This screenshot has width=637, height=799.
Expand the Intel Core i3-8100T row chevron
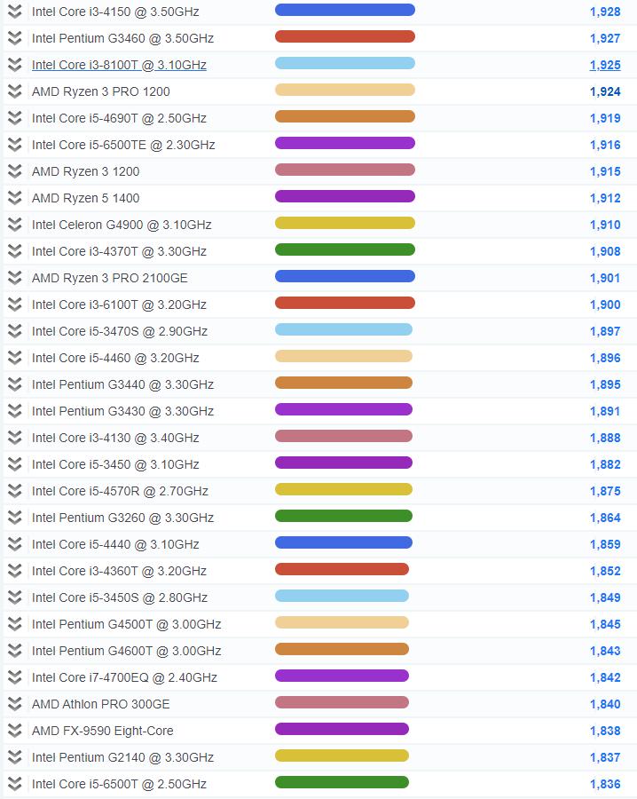pos(15,65)
